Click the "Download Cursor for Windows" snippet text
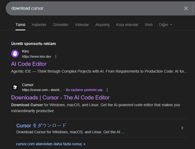This screenshot has height=149, width=195. click(x=95, y=108)
